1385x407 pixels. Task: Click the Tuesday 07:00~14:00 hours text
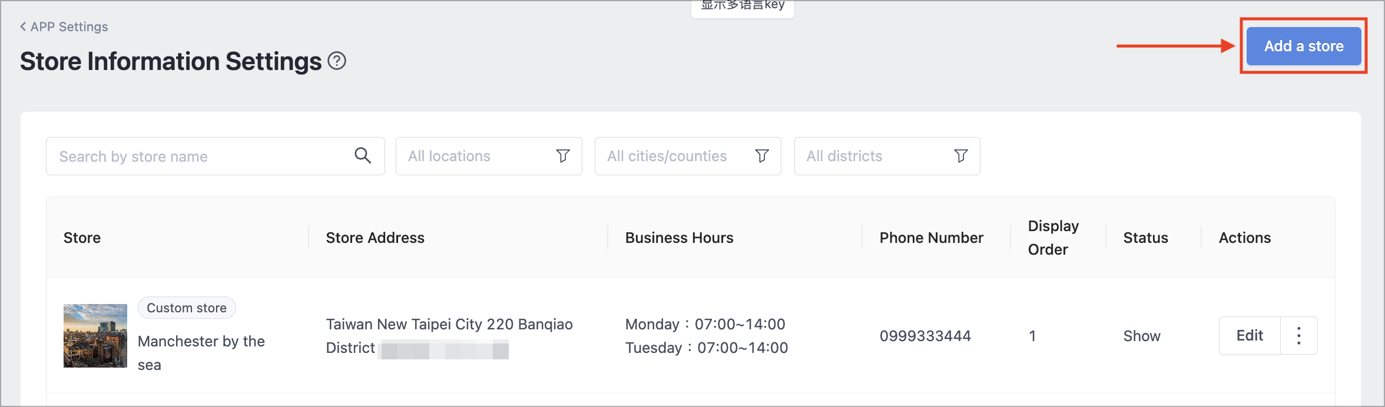[x=707, y=348]
